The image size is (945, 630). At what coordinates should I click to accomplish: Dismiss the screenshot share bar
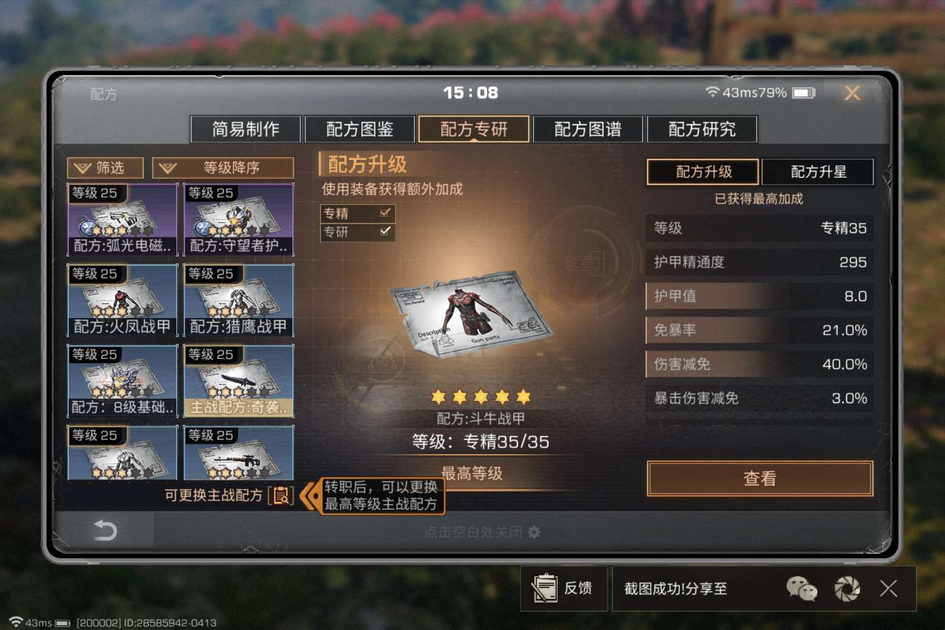point(889,589)
